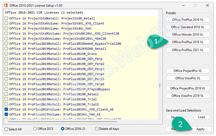Image resolution: width=216 pixels, height=136 pixels.
Task: Tick the ProPlus2019R_OEM_Perp2 checkbox
Action: click(6, 64)
